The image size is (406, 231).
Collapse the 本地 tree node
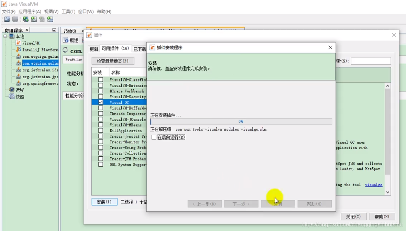tap(5, 36)
